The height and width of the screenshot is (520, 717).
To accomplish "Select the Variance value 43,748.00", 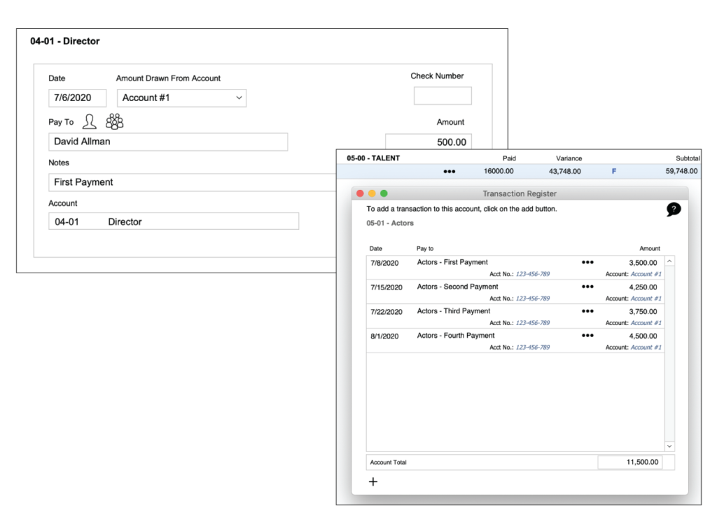I will pos(565,171).
